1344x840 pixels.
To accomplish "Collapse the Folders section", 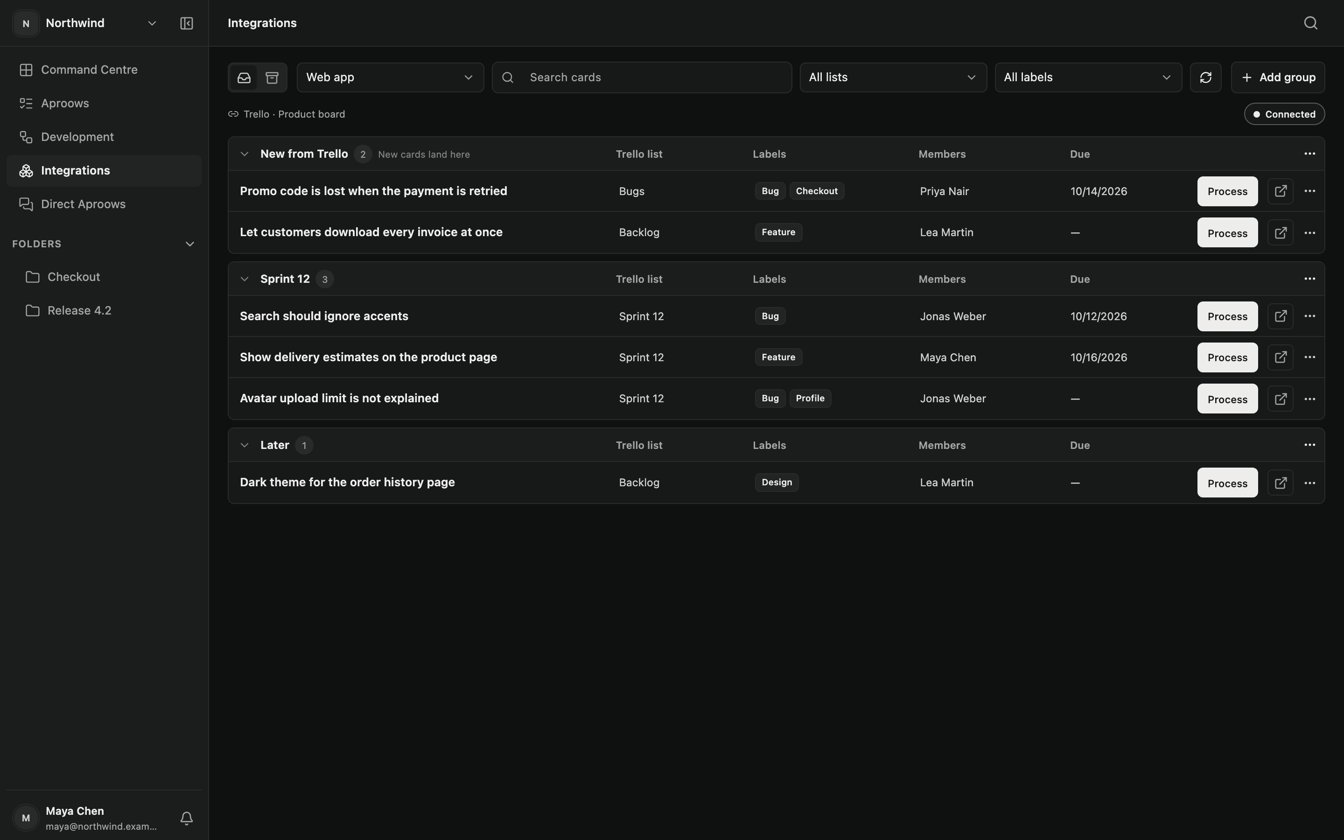I will coord(190,244).
